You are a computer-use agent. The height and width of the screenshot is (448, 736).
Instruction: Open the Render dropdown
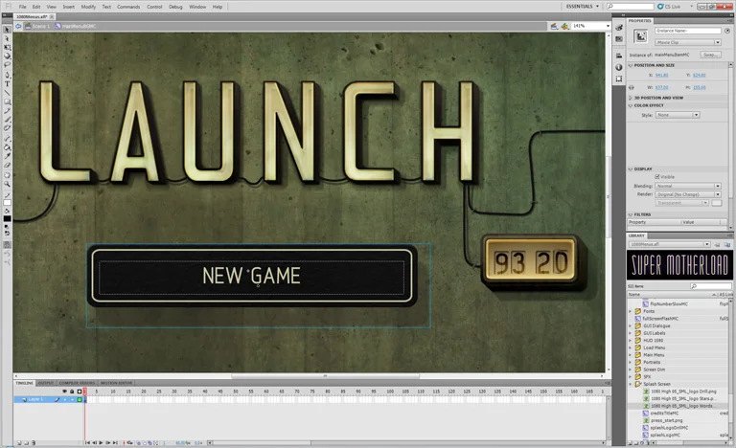pos(688,194)
